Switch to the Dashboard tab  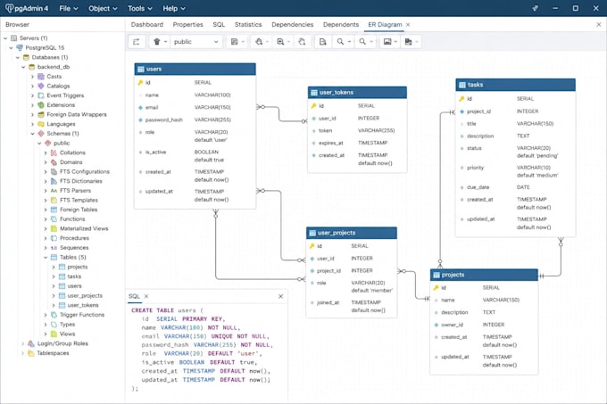(x=146, y=24)
